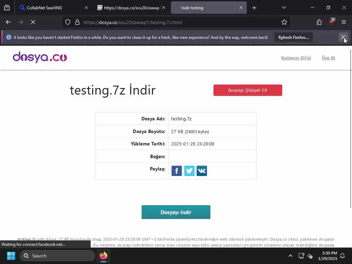This screenshot has height=264, width=352.
Task: Open tracking protection shield icon
Action: (x=68, y=22)
